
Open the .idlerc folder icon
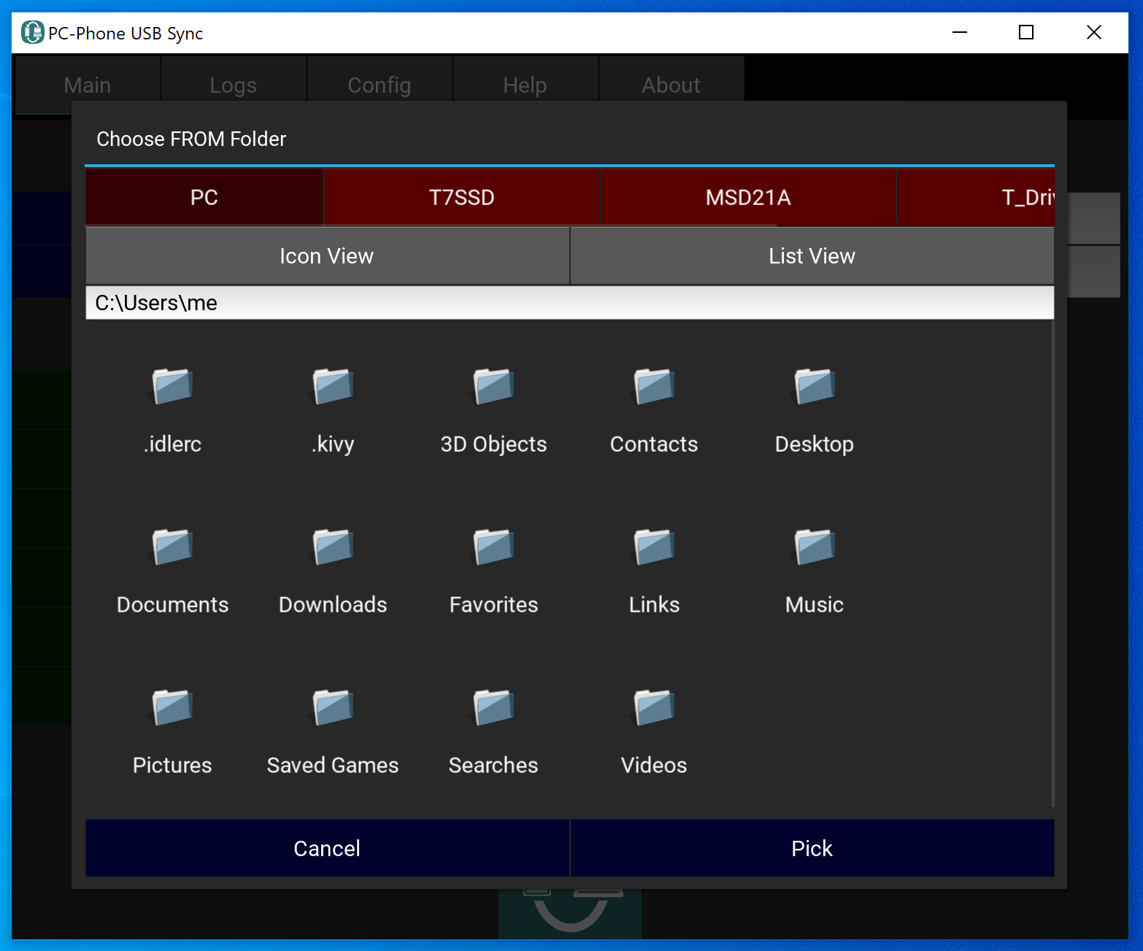[x=172, y=387]
